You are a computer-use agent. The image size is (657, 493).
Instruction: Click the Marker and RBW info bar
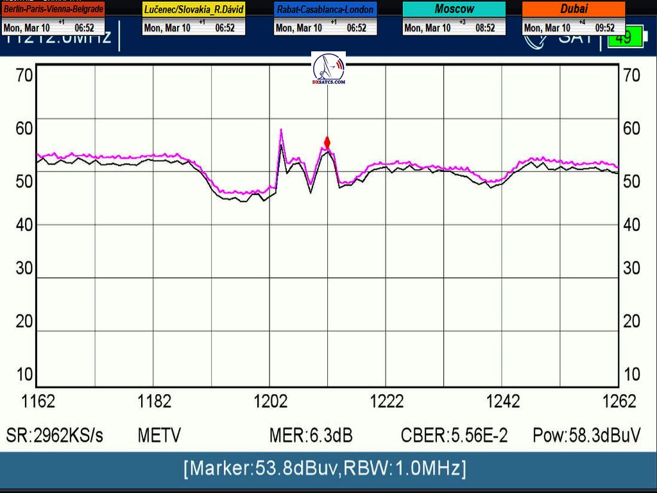325,468
